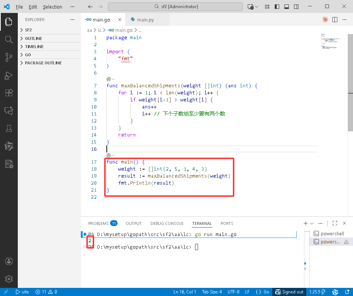Open Explorer views and more actions ellipsis

[x=72, y=20]
